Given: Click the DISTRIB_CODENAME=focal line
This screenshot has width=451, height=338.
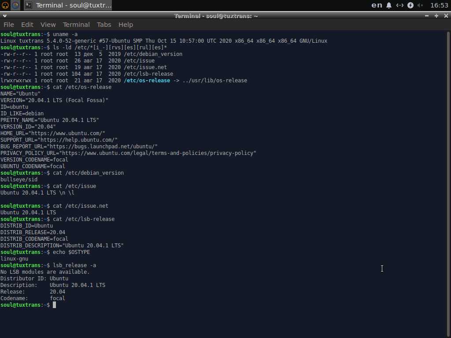Looking at the screenshot, I should 34,239.
